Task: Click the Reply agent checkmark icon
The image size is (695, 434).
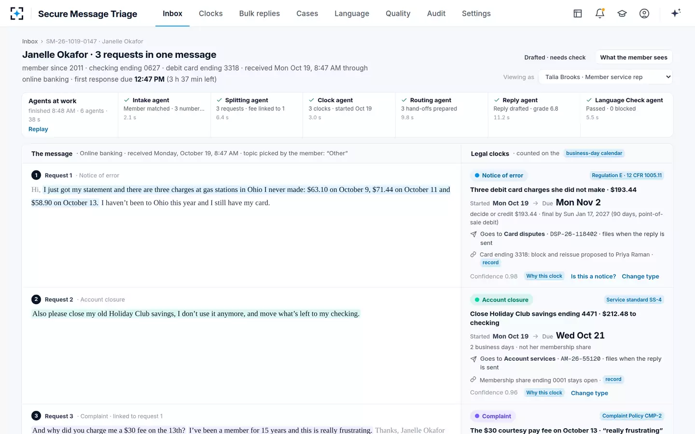Action: pos(497,100)
